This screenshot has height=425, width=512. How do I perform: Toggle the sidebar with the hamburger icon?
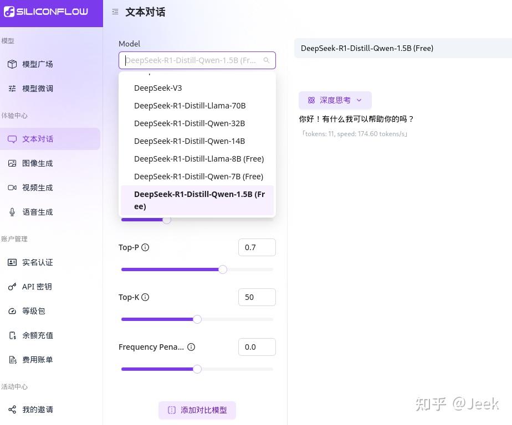pyautogui.click(x=115, y=11)
